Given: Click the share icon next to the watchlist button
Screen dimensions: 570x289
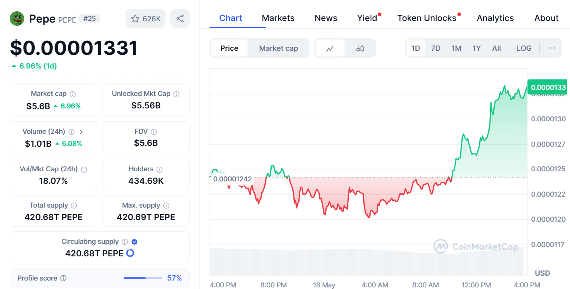Looking at the screenshot, I should point(180,19).
